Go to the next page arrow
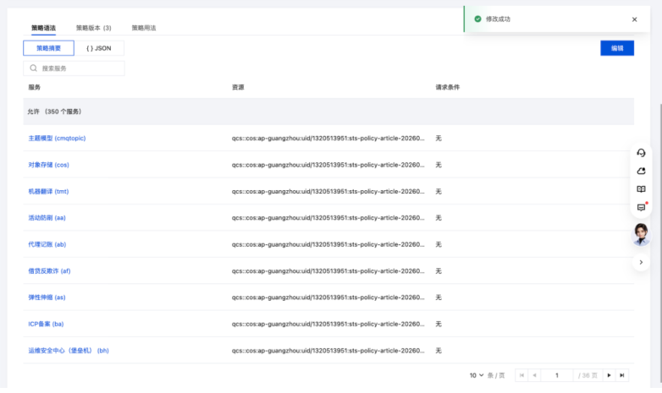Viewport: 662px width, 393px height. (x=609, y=375)
